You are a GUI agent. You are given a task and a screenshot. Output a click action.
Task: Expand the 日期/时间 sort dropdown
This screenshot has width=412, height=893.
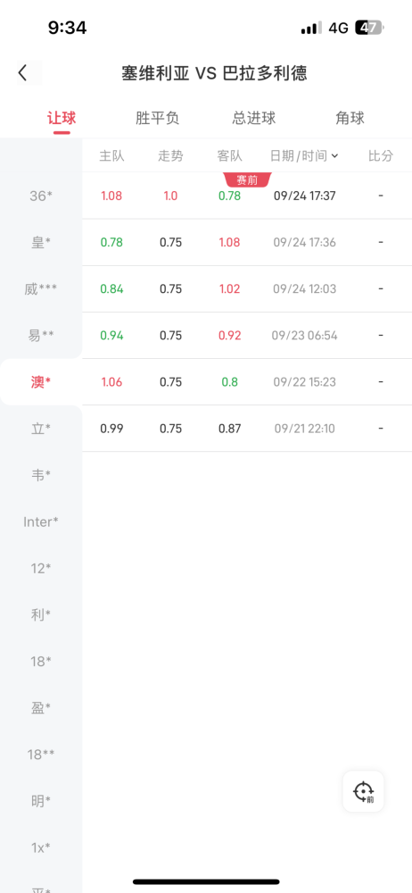point(304,156)
